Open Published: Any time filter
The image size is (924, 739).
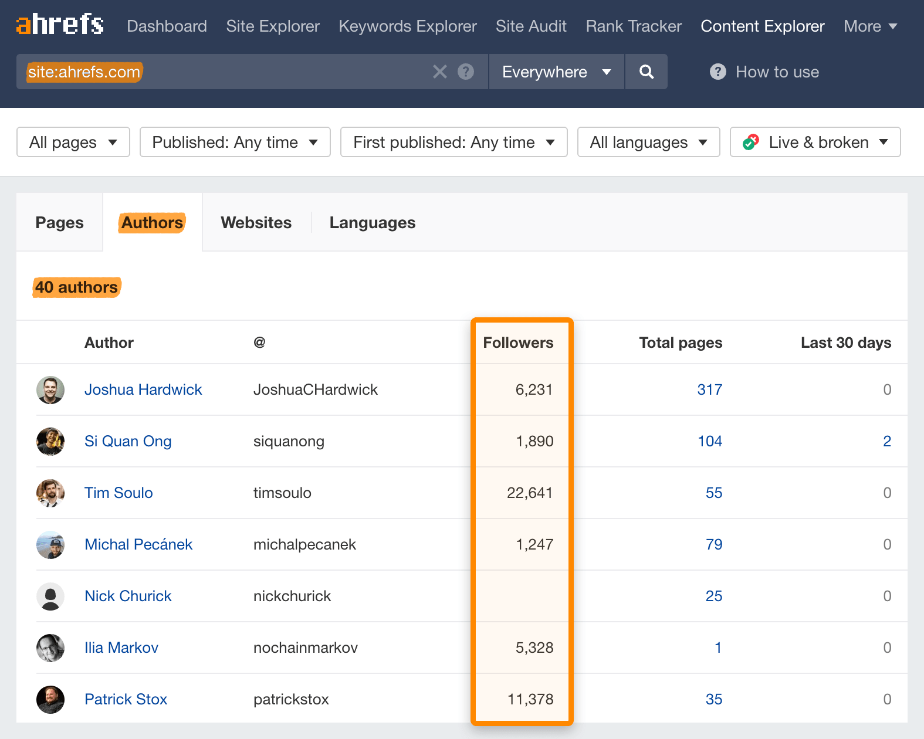click(x=235, y=143)
